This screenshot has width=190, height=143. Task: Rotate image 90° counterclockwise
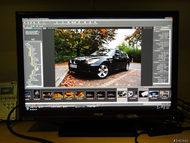click(x=57, y=23)
